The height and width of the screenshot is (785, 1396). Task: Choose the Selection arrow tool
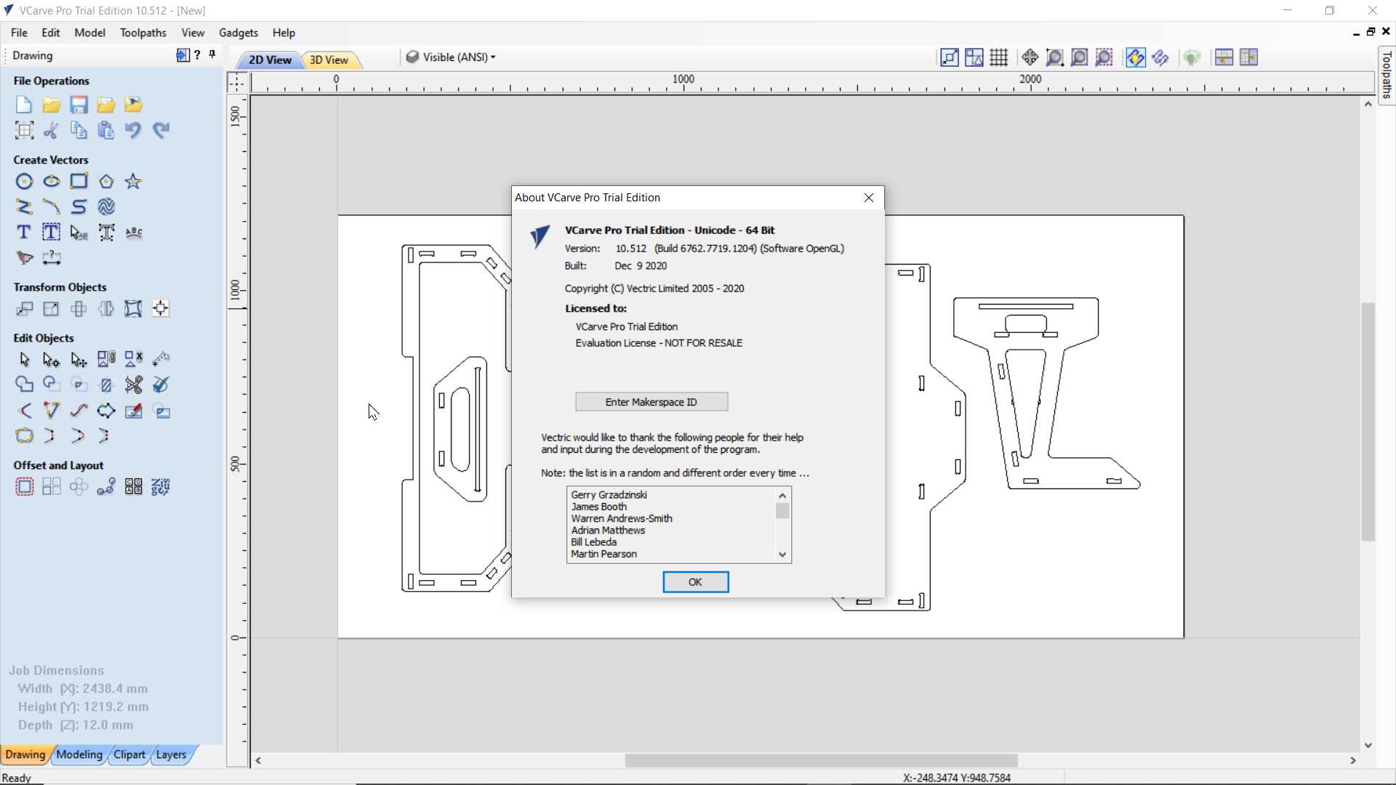(24, 360)
